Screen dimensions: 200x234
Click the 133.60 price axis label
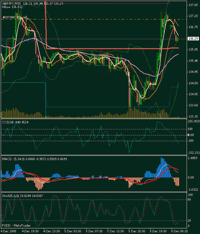click(x=193, y=105)
